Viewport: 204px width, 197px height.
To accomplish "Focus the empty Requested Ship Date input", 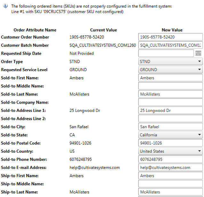I will tap(166, 53).
